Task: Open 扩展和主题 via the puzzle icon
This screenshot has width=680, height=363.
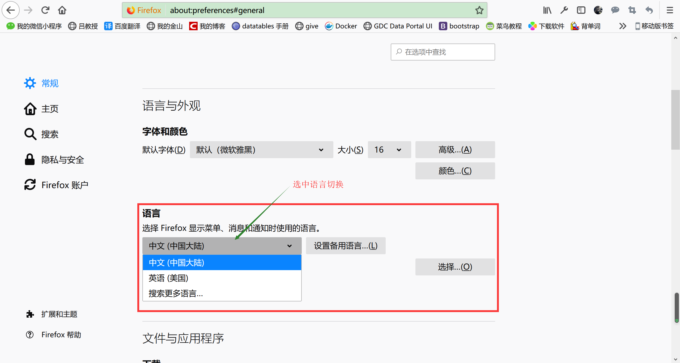Action: [x=30, y=314]
